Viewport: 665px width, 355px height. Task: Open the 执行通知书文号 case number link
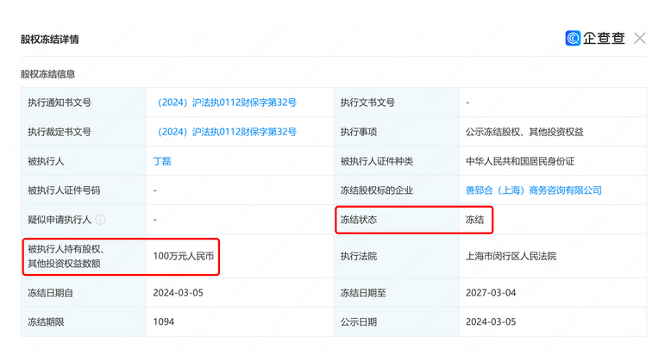[225, 103]
